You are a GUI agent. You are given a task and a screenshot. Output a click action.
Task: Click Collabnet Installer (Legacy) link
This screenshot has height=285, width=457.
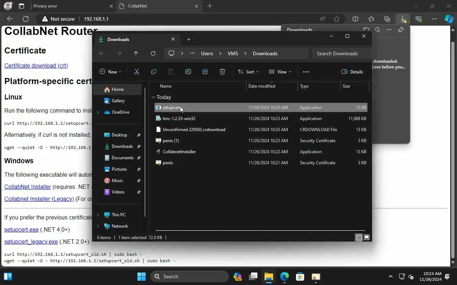pos(39,199)
